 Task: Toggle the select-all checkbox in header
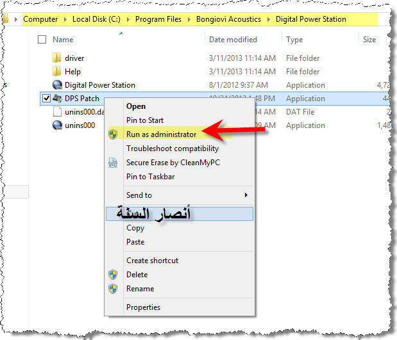tap(42, 40)
